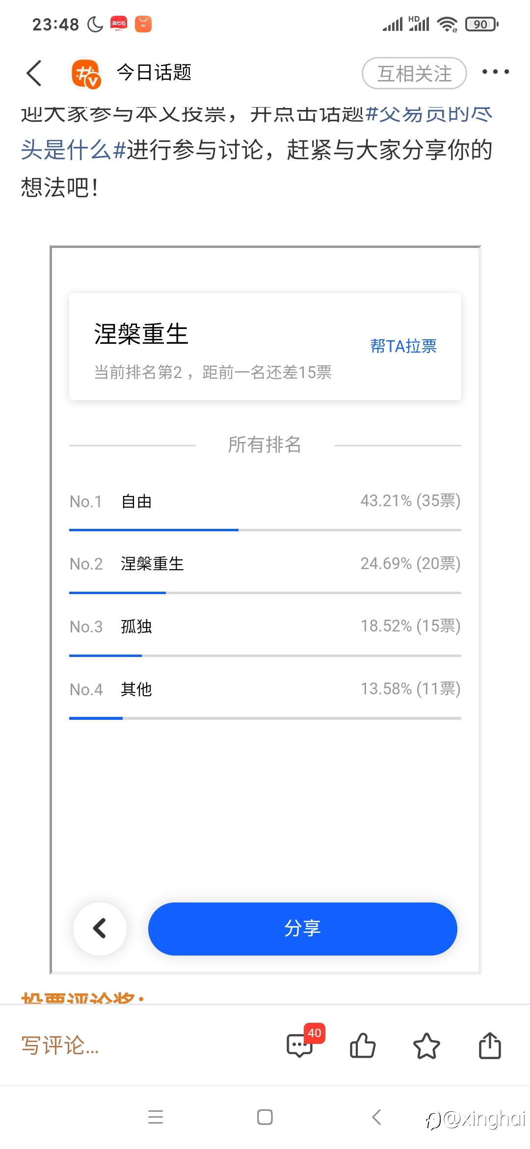Favorite the post with star icon
The width and height of the screenshot is (530, 1149).
426,1045
